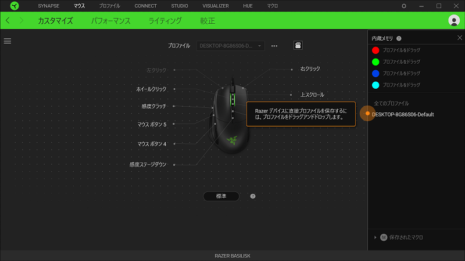
Task: Select the マウス ボタン 5 assignment
Action: click(x=152, y=125)
